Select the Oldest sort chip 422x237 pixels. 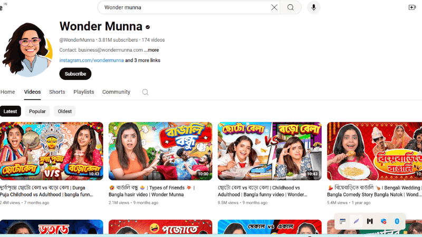pyautogui.click(x=65, y=111)
